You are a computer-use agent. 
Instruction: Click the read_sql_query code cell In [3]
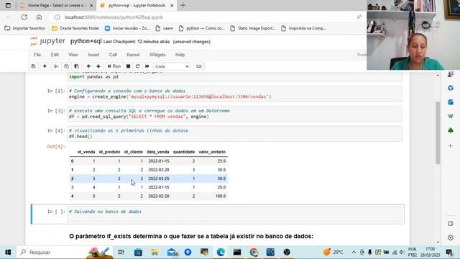235,114
